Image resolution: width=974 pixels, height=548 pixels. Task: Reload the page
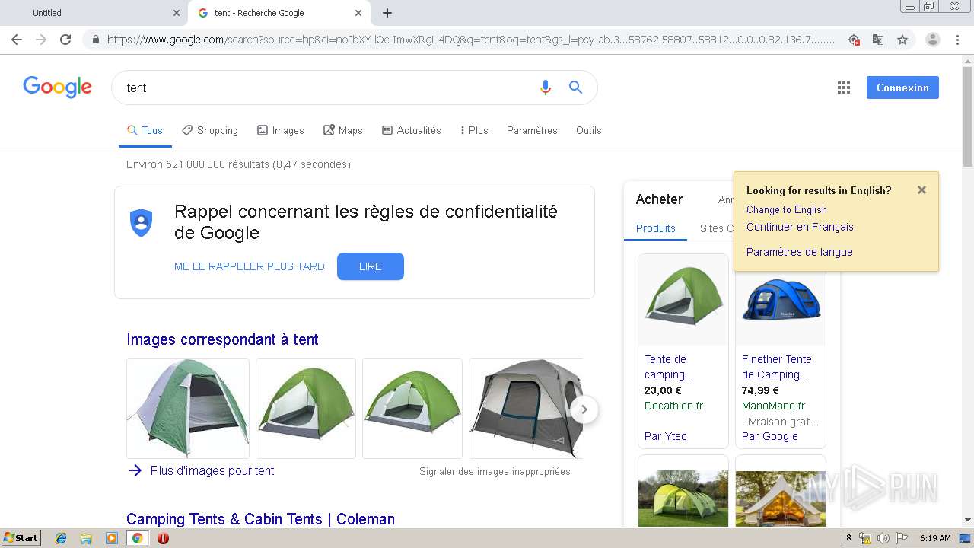(x=65, y=40)
